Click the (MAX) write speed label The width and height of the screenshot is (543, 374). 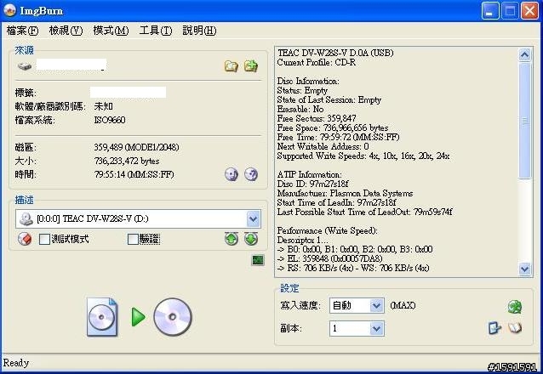(403, 305)
